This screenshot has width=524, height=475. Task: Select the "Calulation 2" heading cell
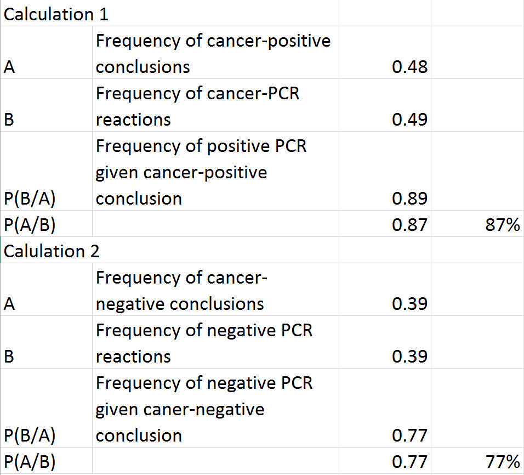[x=52, y=251]
